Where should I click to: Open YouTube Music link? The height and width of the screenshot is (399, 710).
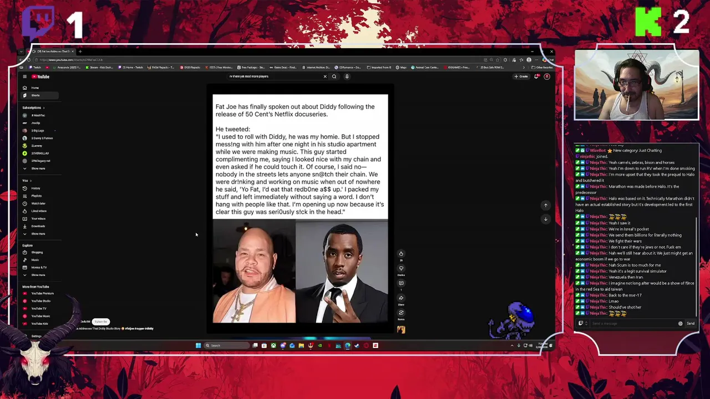(40, 316)
